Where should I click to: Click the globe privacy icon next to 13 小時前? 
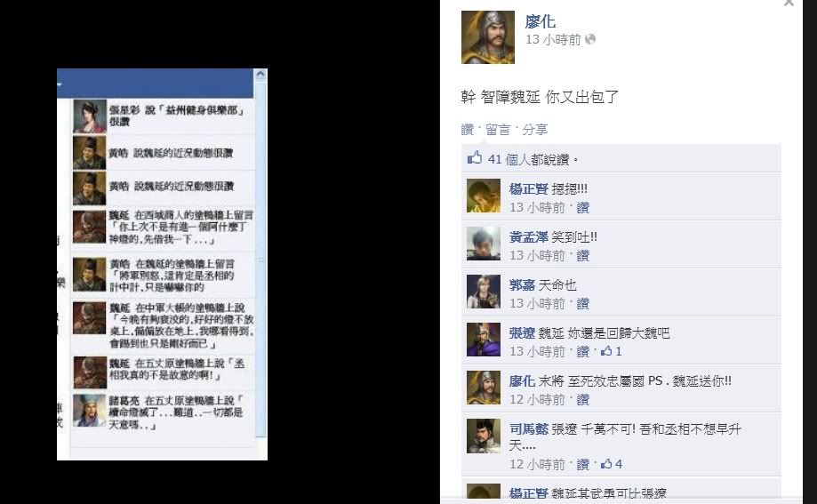(590, 39)
